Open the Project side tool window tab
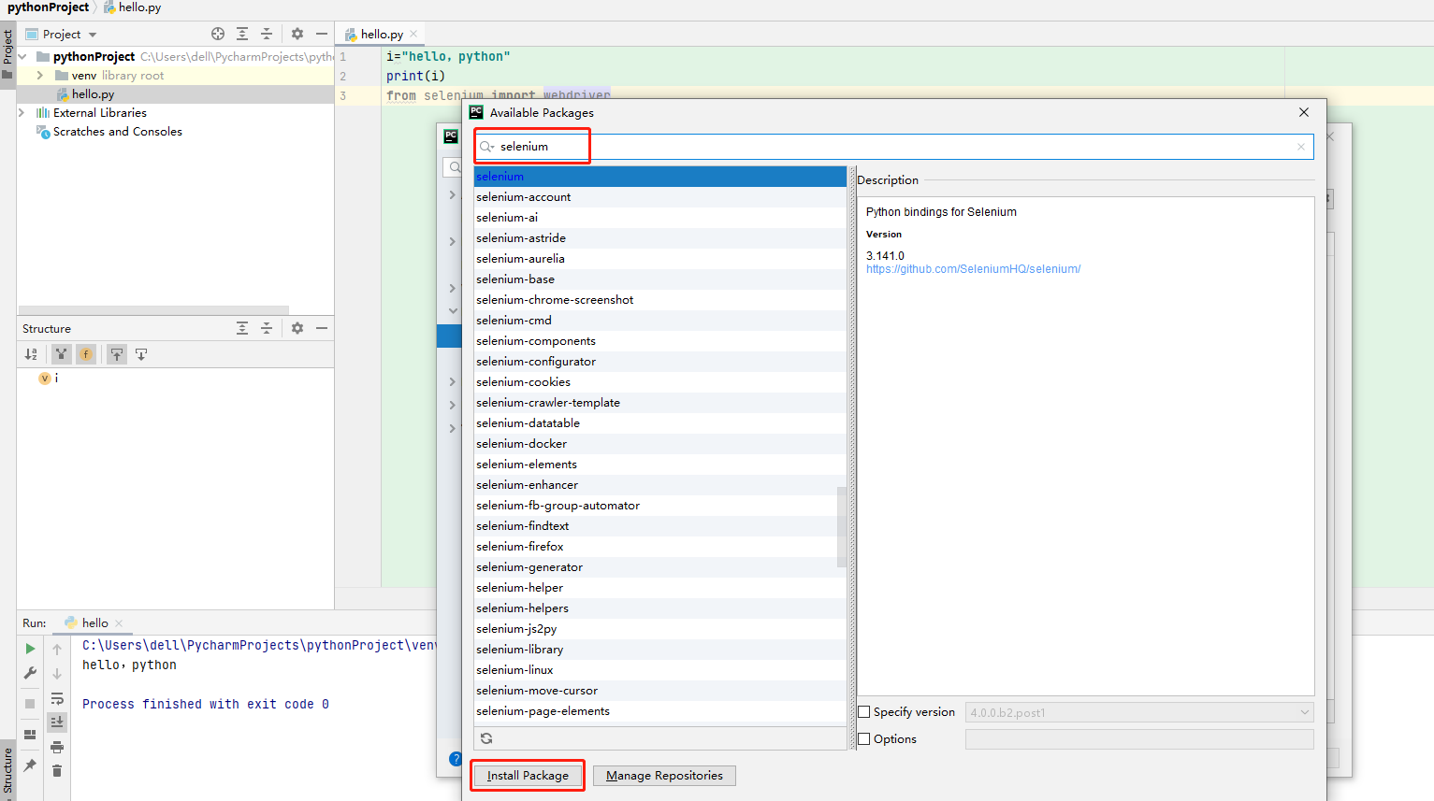The width and height of the screenshot is (1434, 801). pyautogui.click(x=7, y=54)
